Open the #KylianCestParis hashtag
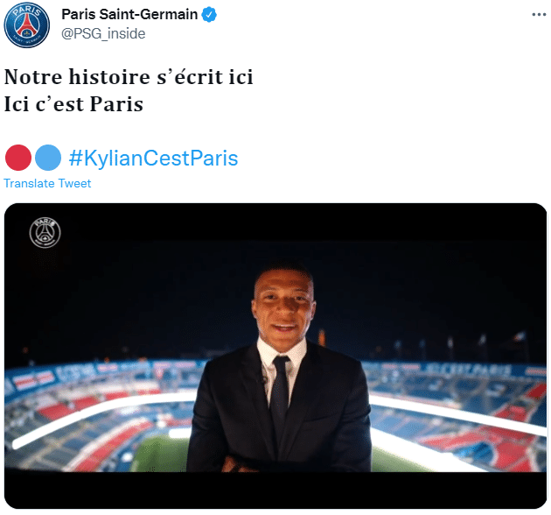This screenshot has width=551, height=515. pos(154,158)
